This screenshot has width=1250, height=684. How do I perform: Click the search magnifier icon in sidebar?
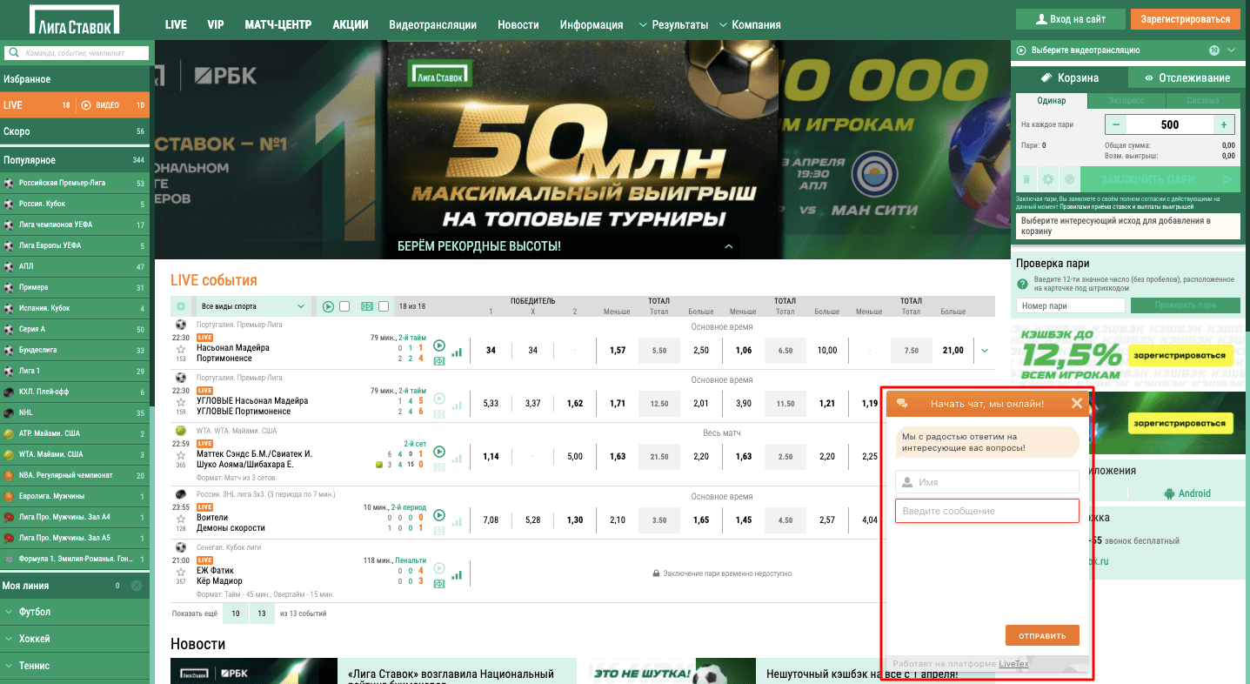point(15,53)
